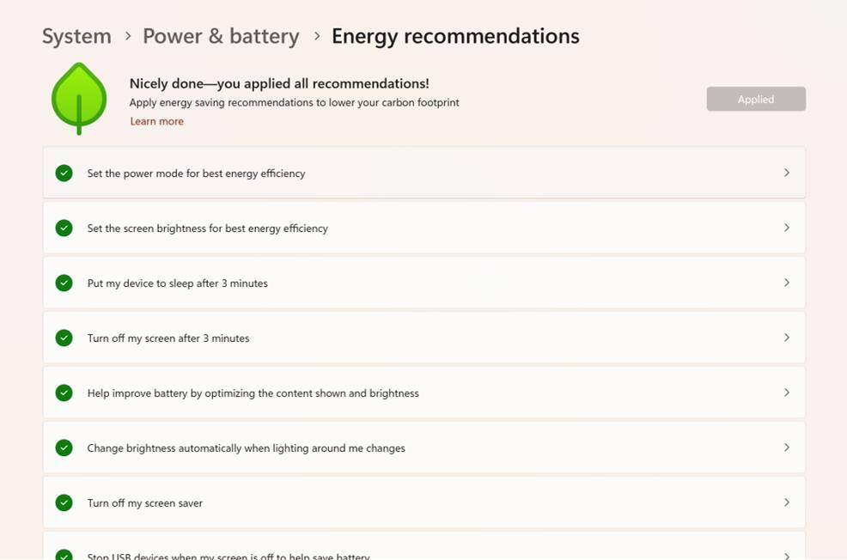Click the green checkmark beside screen brightness recommendation

point(64,228)
